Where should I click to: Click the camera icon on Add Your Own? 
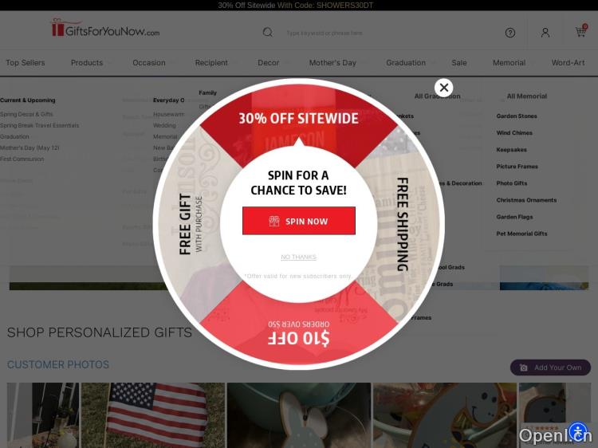(524, 367)
